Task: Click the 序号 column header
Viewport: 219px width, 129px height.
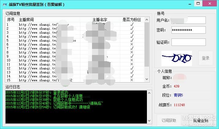Action: [x=11, y=20]
